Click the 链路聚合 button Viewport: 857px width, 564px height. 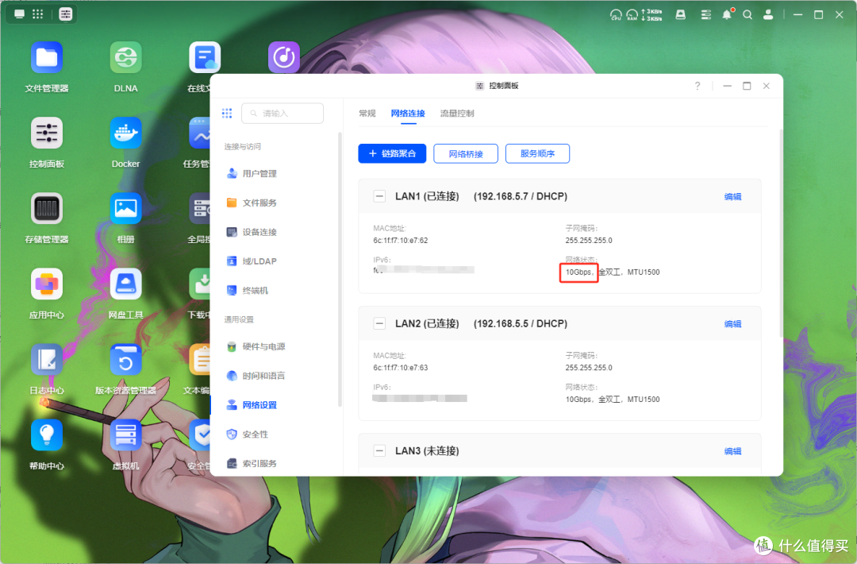coord(392,154)
